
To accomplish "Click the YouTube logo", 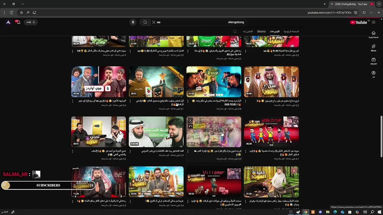I will (x=359, y=22).
